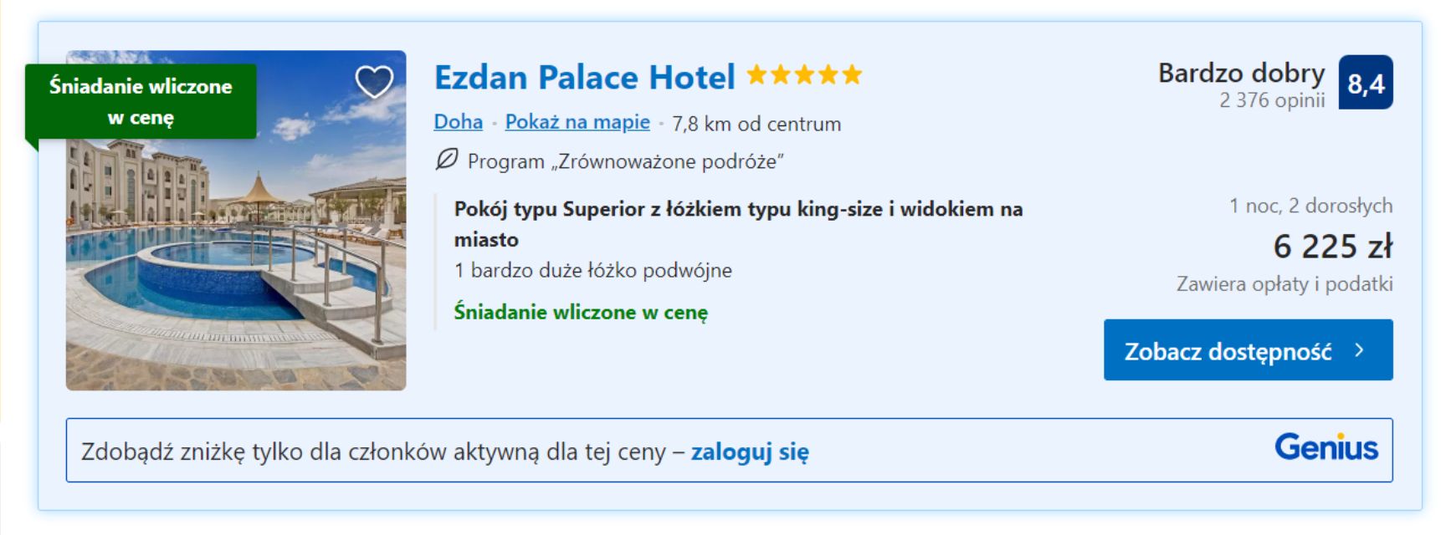The image size is (1446, 535).
Task: Click the Doha location link
Action: tap(457, 121)
